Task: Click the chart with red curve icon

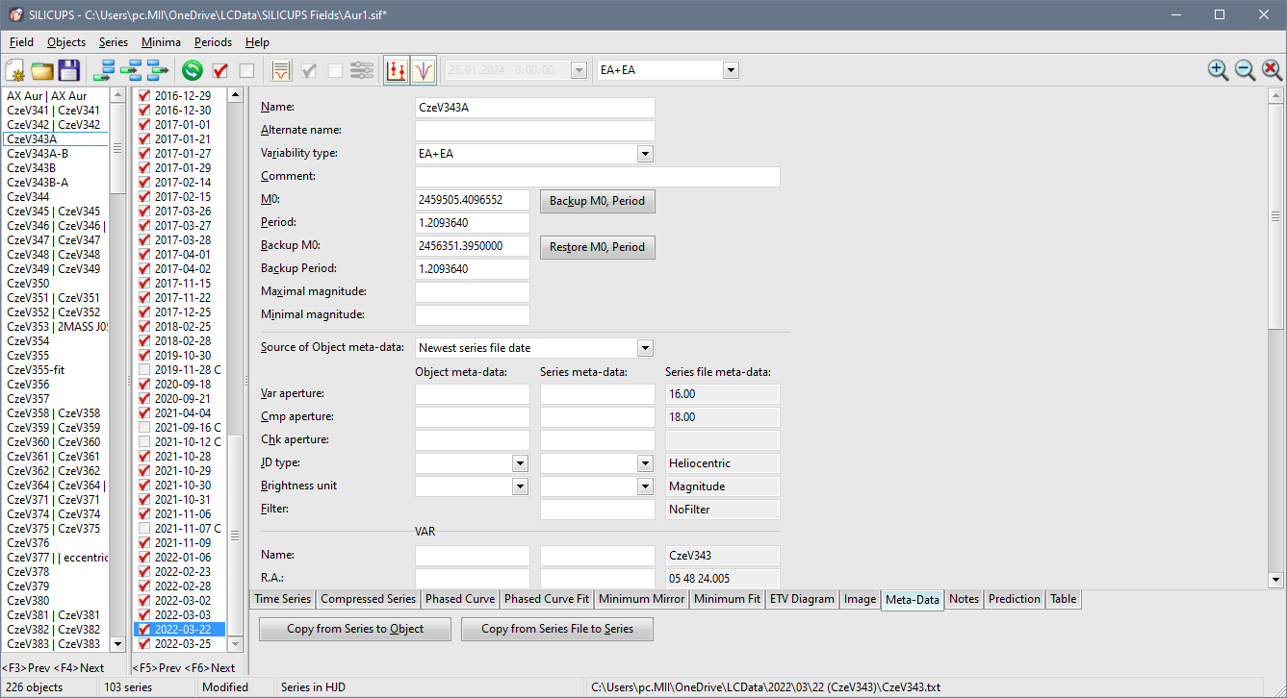Action: click(x=281, y=70)
